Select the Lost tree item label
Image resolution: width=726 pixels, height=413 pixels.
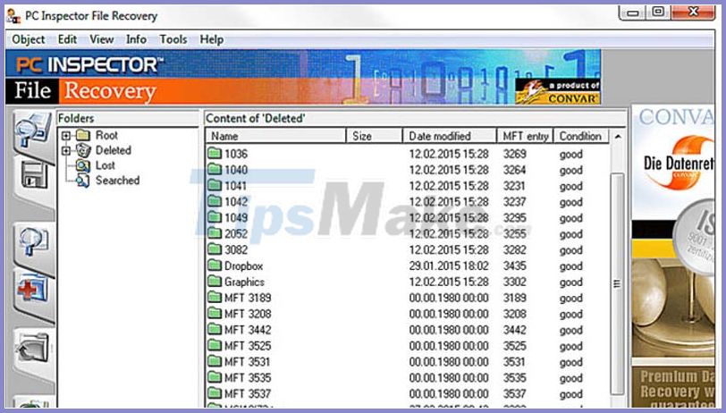pyautogui.click(x=106, y=165)
